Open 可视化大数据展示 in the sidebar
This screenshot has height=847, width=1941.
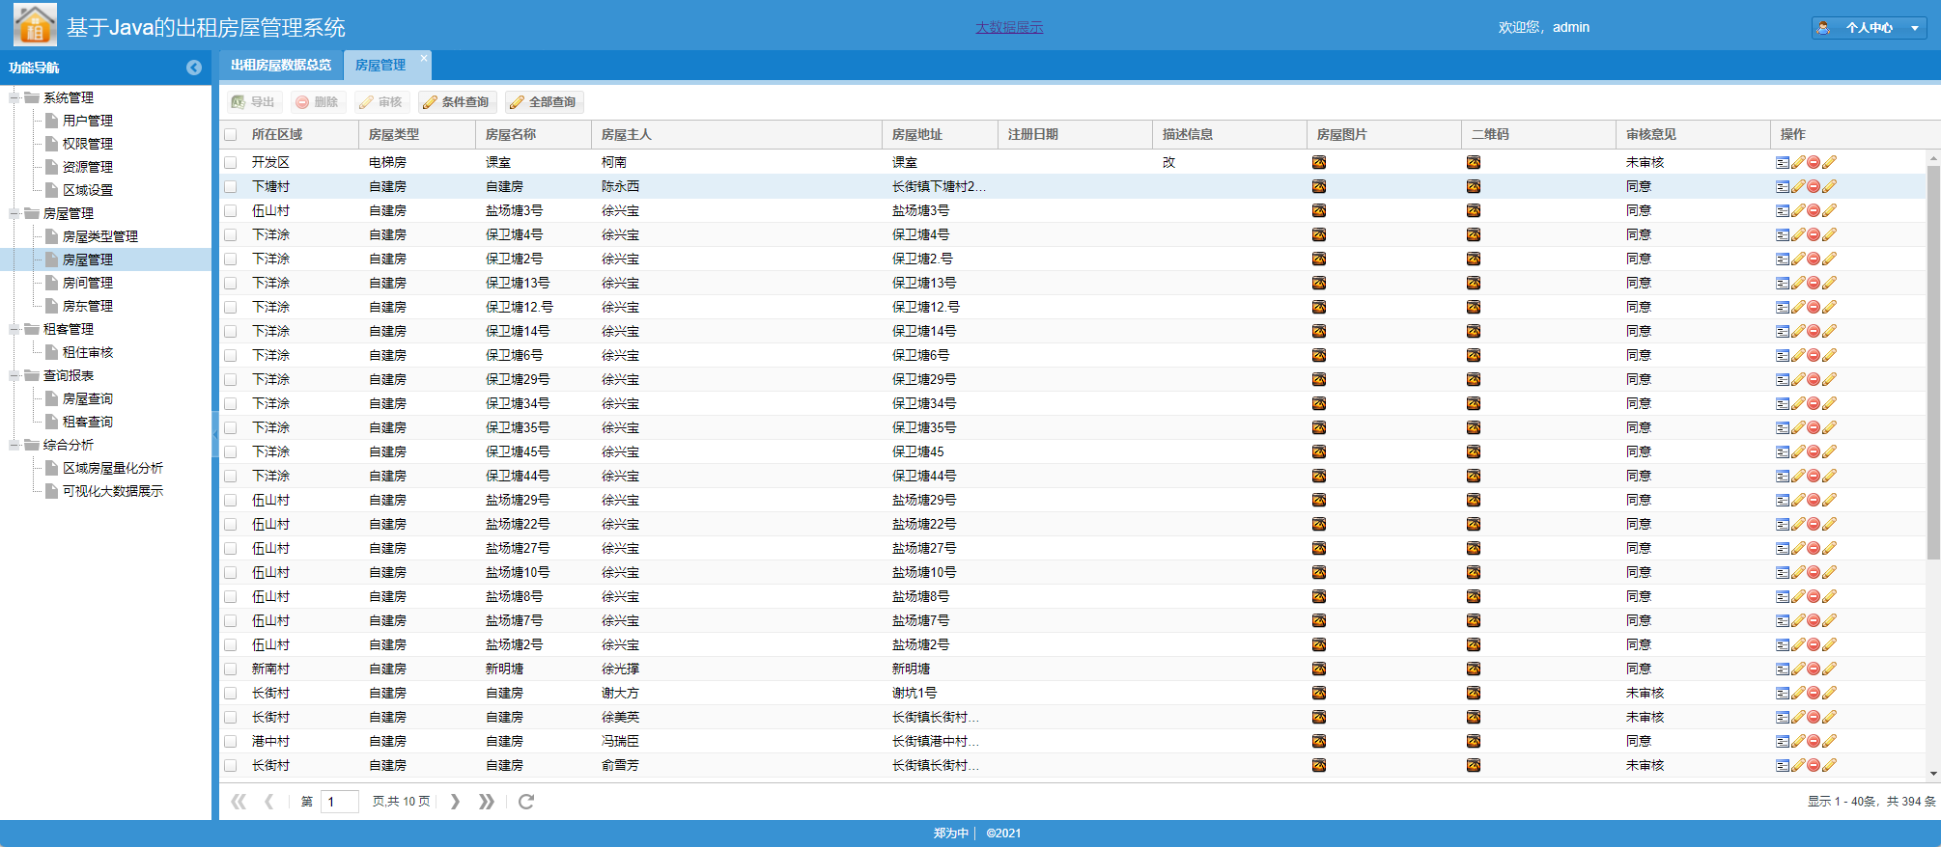point(113,491)
